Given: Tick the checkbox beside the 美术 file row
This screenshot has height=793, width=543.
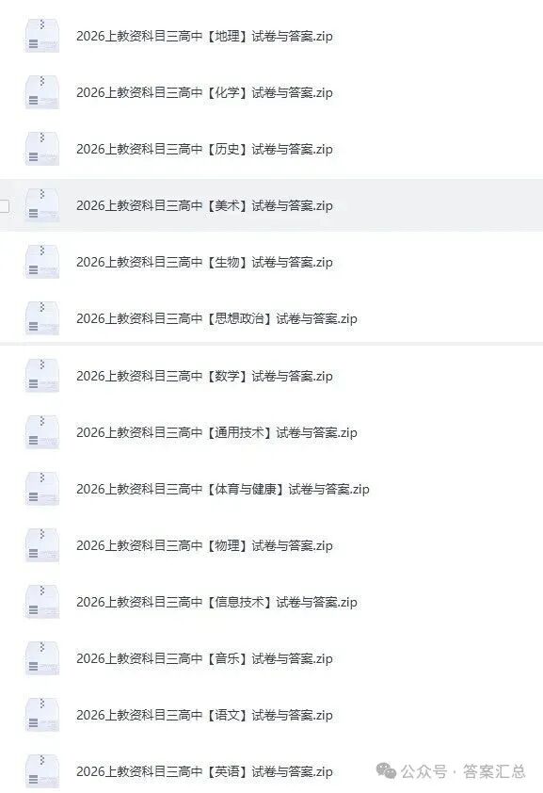Looking at the screenshot, I should 5,206.
